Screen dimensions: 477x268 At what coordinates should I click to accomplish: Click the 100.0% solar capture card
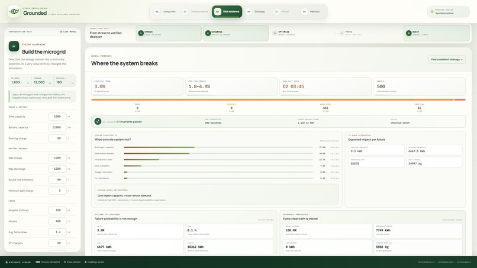327,231
